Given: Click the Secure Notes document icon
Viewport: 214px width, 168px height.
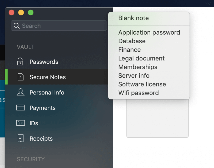Looking at the screenshot, I should click(20, 77).
